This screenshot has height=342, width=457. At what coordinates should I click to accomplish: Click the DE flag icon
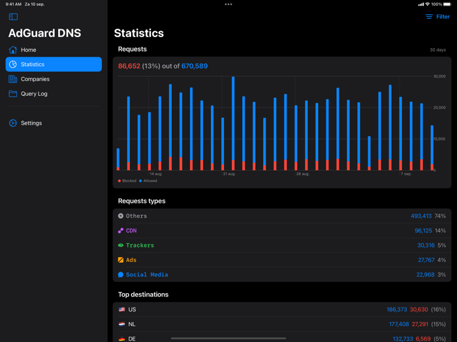(x=122, y=339)
